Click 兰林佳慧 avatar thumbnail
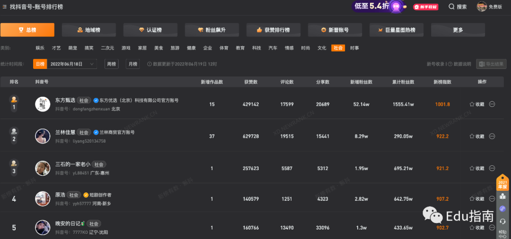 [x=43, y=136]
